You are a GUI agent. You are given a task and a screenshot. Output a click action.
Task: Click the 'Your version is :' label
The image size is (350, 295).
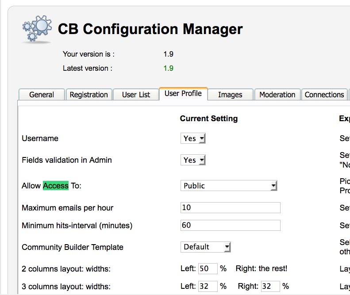pyautogui.click(x=88, y=54)
